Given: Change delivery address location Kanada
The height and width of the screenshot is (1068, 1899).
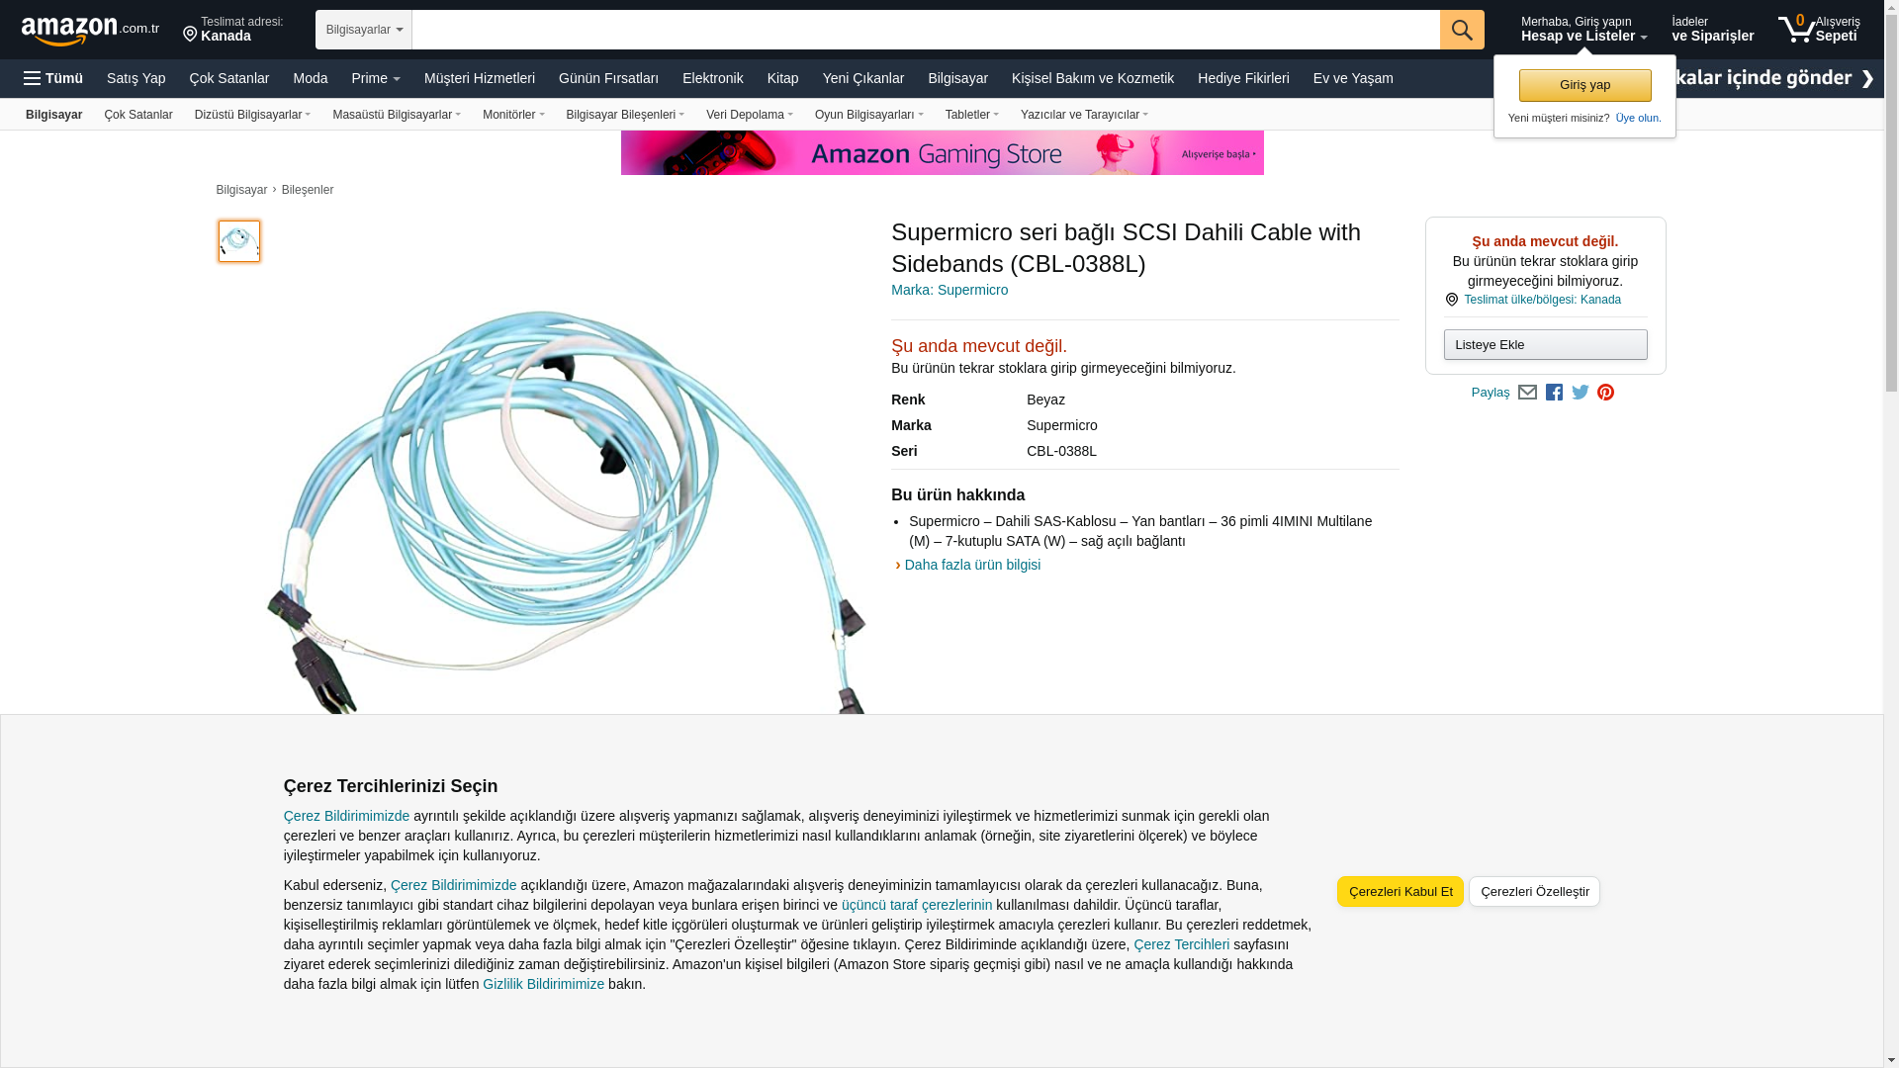Looking at the screenshot, I should point(233,30).
